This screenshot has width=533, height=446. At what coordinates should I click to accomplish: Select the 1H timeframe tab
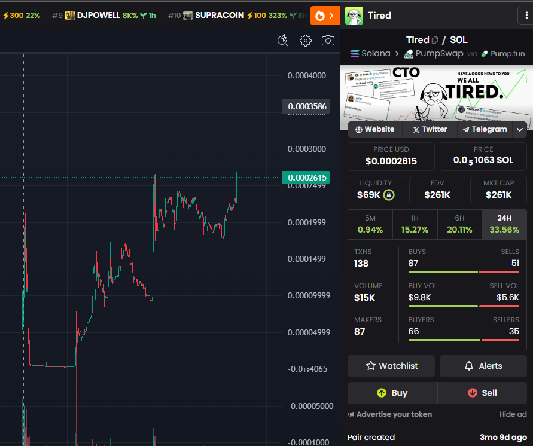pos(415,225)
